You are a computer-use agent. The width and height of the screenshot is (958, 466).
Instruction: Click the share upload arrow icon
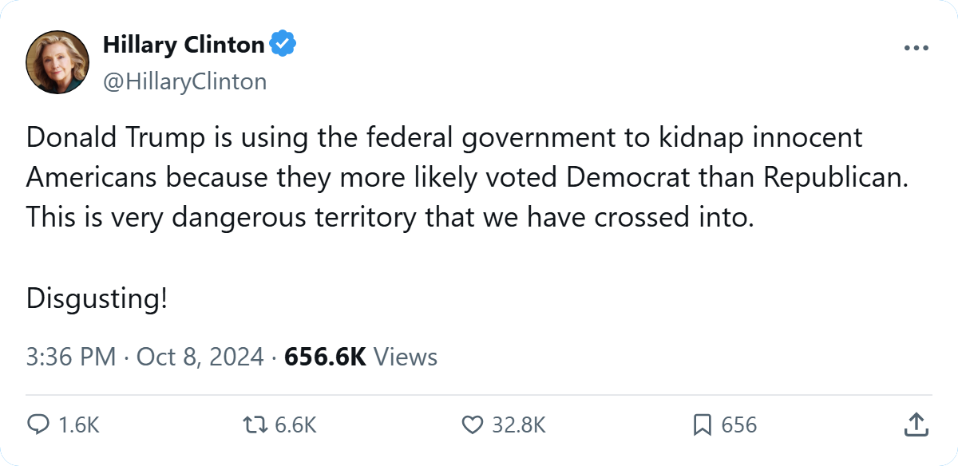click(916, 425)
